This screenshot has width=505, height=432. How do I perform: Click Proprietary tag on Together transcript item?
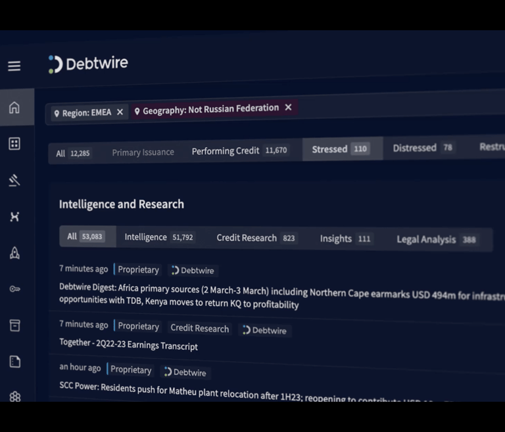[139, 326]
